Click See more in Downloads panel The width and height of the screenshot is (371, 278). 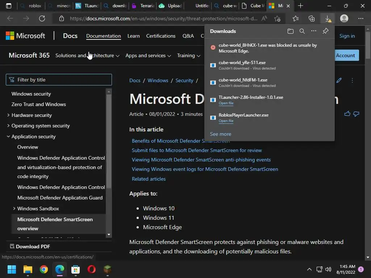click(221, 134)
